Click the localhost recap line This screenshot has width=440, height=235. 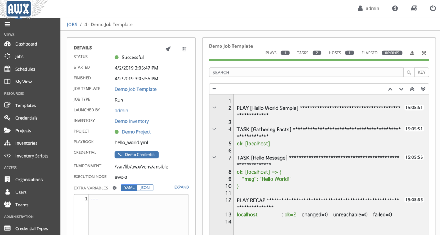tap(314, 214)
